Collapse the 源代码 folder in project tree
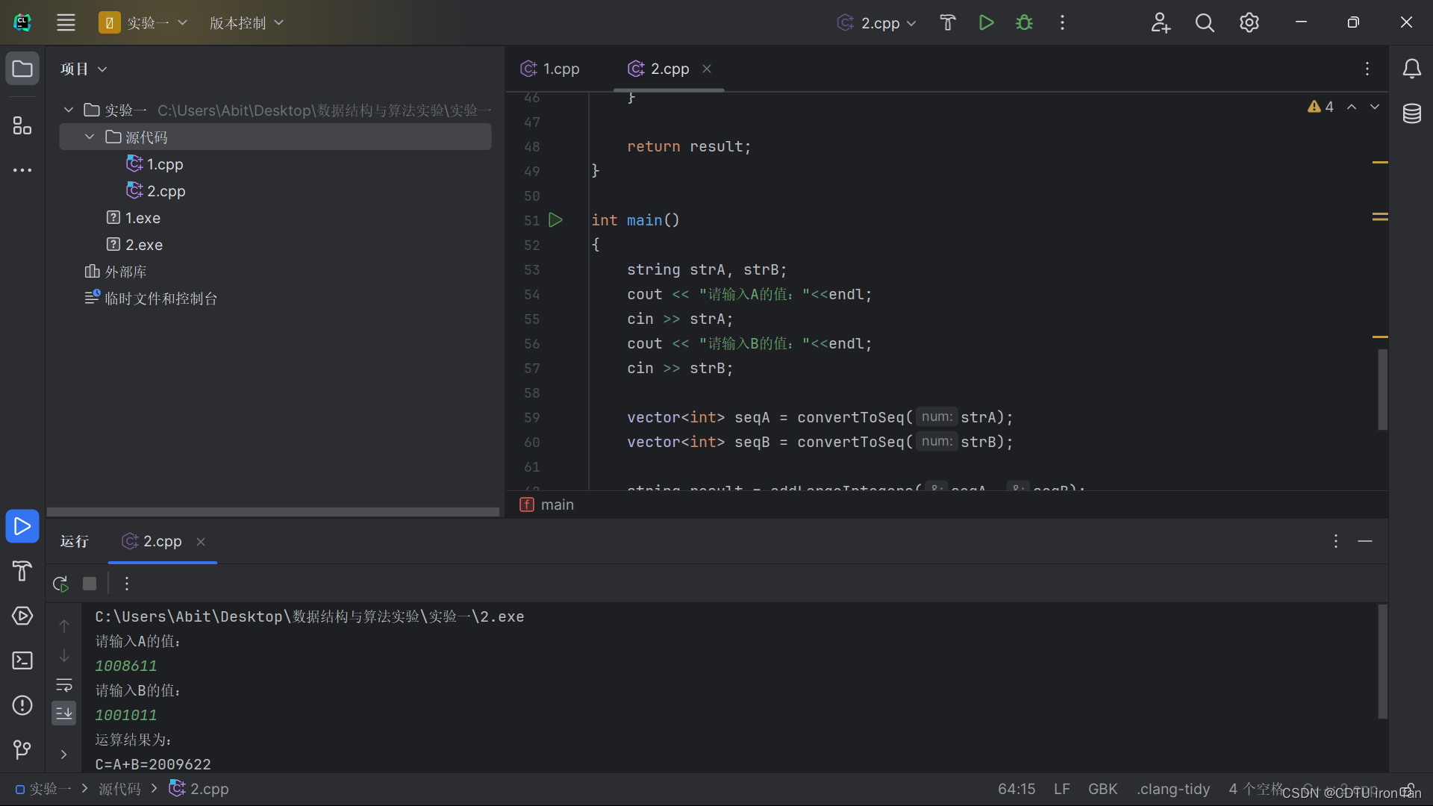Image resolution: width=1433 pixels, height=806 pixels. point(90,137)
